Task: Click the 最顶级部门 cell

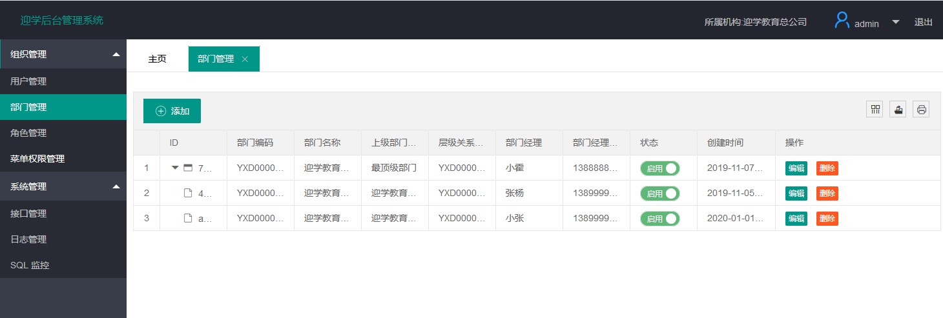Action: coord(394,168)
